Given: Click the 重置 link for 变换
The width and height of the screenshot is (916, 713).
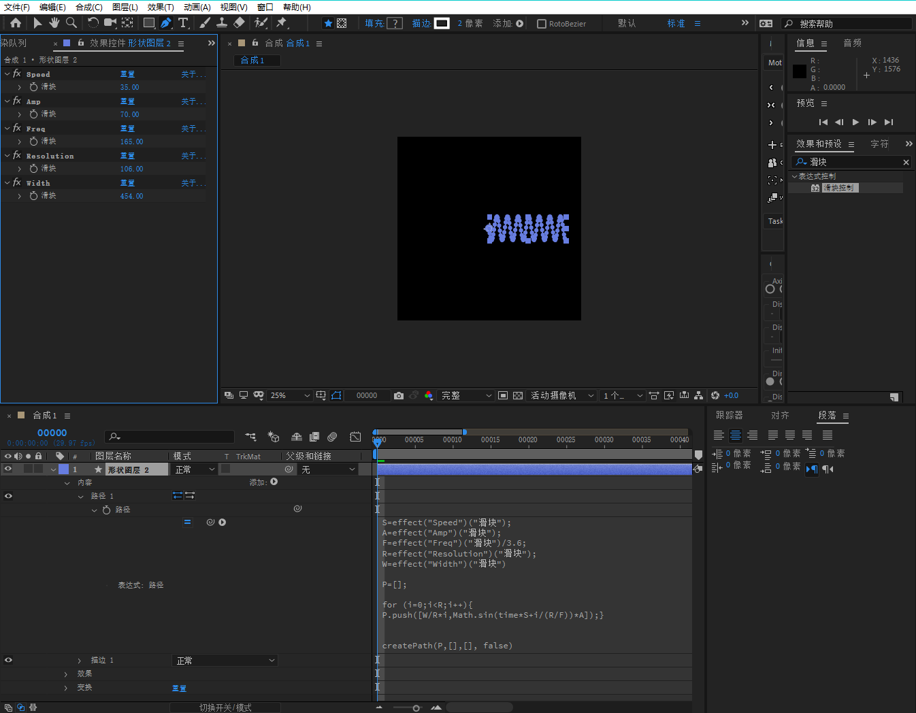Looking at the screenshot, I should click(179, 689).
